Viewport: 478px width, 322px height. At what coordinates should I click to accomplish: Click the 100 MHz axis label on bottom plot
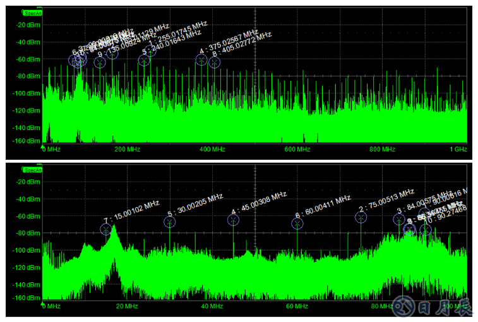(x=456, y=307)
